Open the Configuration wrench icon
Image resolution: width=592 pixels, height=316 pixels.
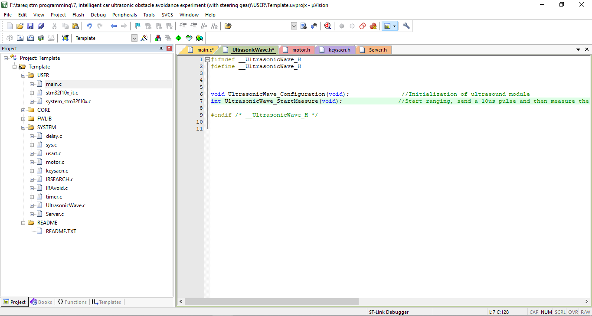pyautogui.click(x=406, y=26)
